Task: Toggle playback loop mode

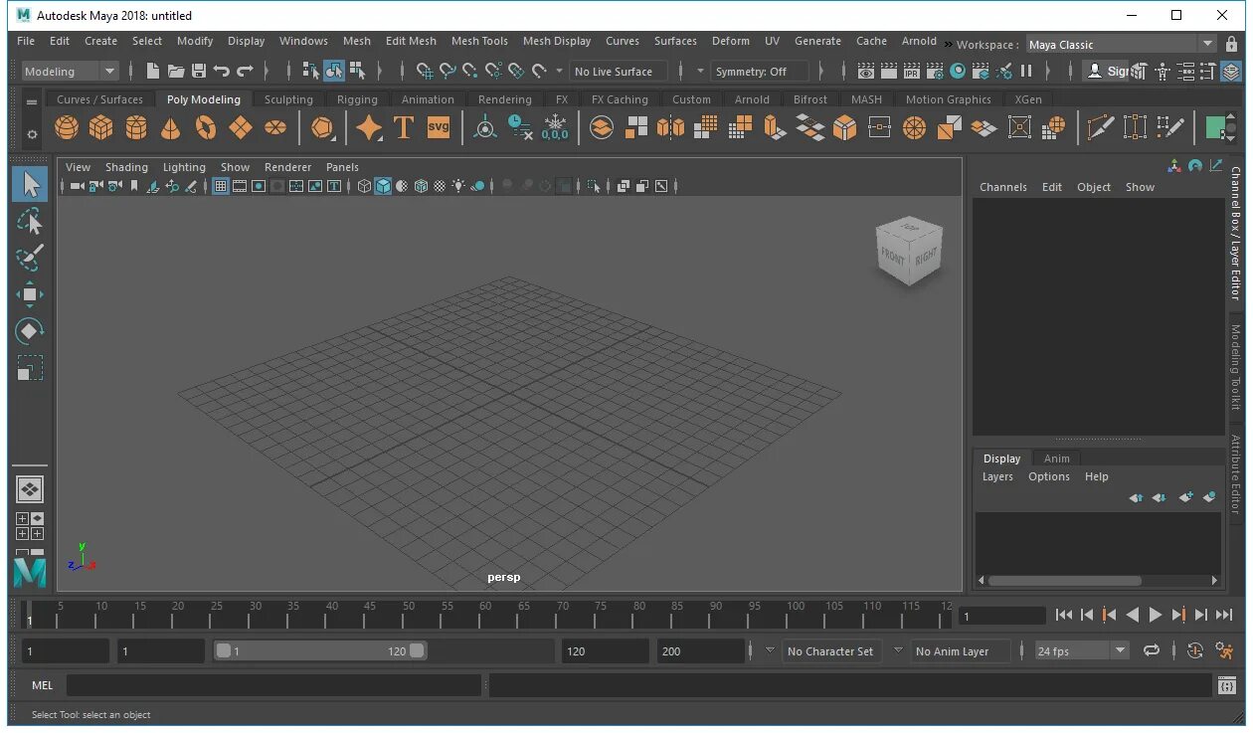Action: click(x=1152, y=650)
